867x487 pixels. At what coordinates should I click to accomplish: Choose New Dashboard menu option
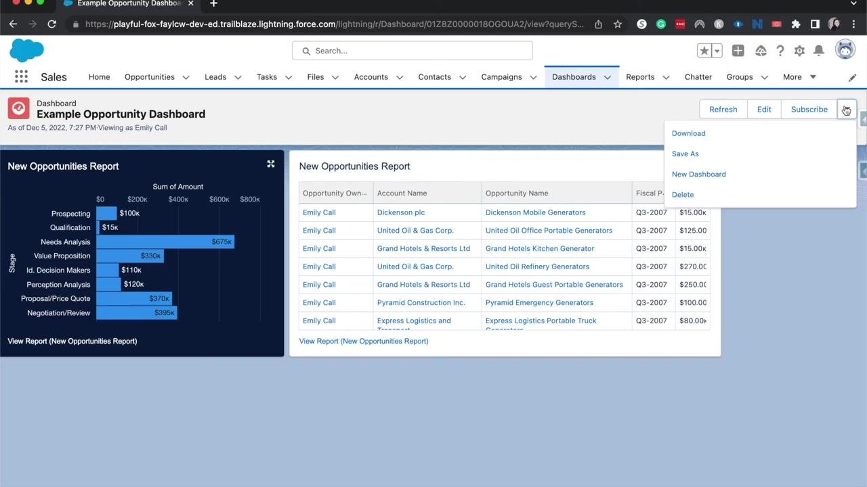pyautogui.click(x=699, y=174)
